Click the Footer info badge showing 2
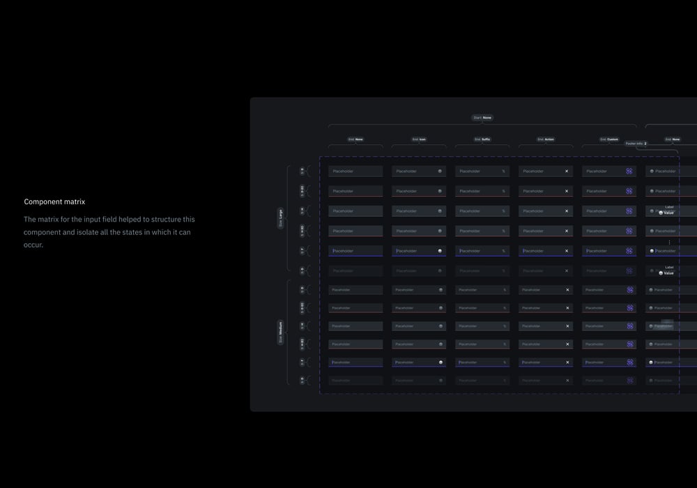Screen dimensions: 697x488 pos(635,143)
